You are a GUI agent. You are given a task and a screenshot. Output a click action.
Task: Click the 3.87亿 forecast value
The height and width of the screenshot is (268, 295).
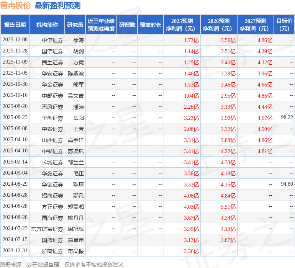(228, 240)
